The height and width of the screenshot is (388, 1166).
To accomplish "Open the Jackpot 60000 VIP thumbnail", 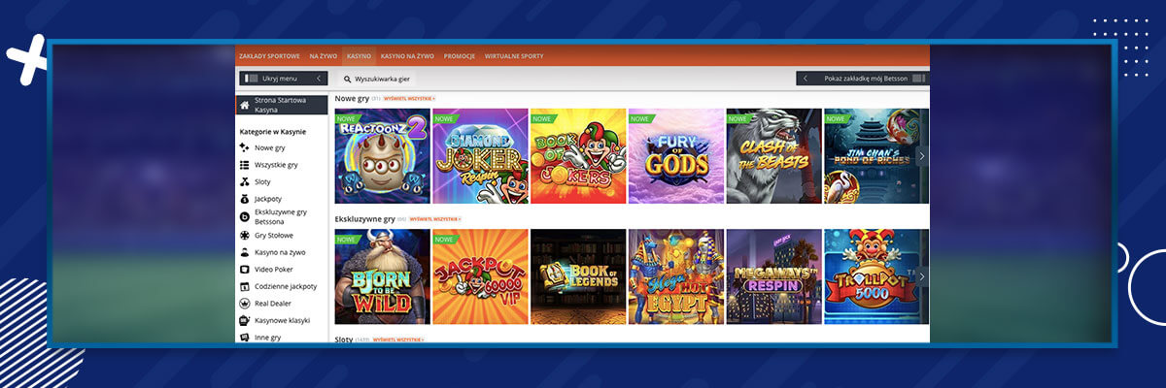I will [x=480, y=276].
